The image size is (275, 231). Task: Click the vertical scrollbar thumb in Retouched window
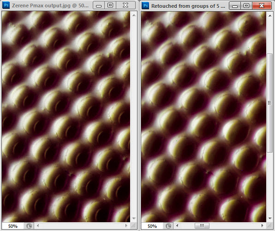[x=270, y=103]
